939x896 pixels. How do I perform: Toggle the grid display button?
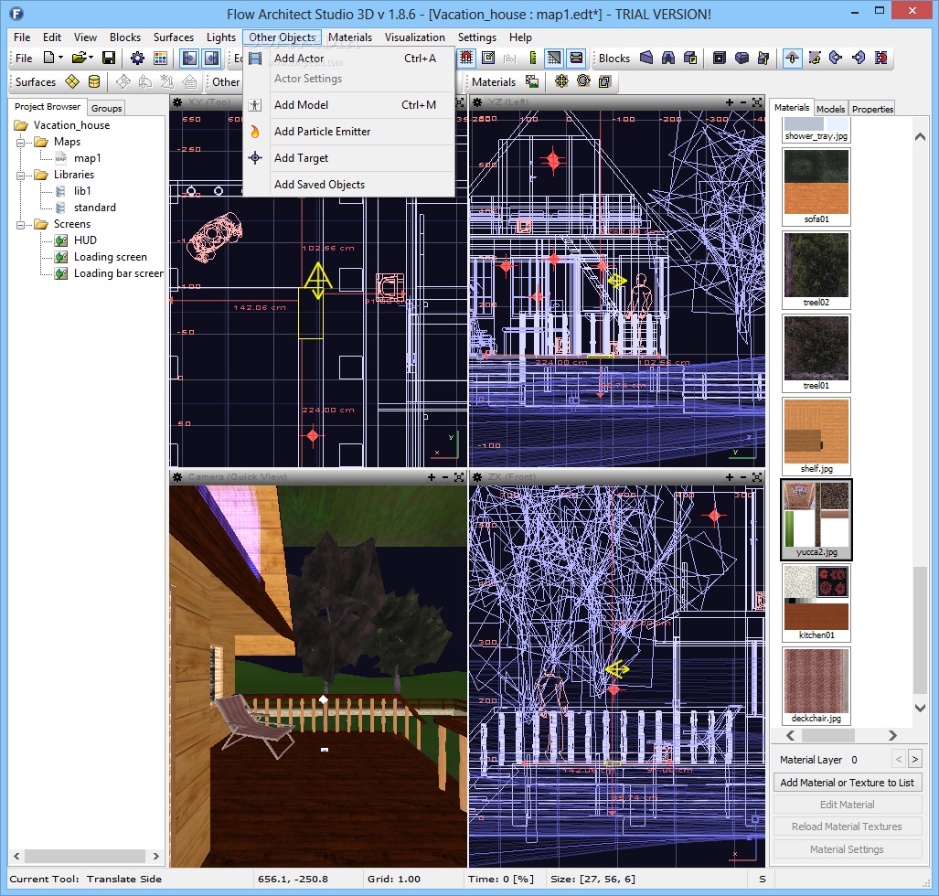pyautogui.click(x=554, y=59)
